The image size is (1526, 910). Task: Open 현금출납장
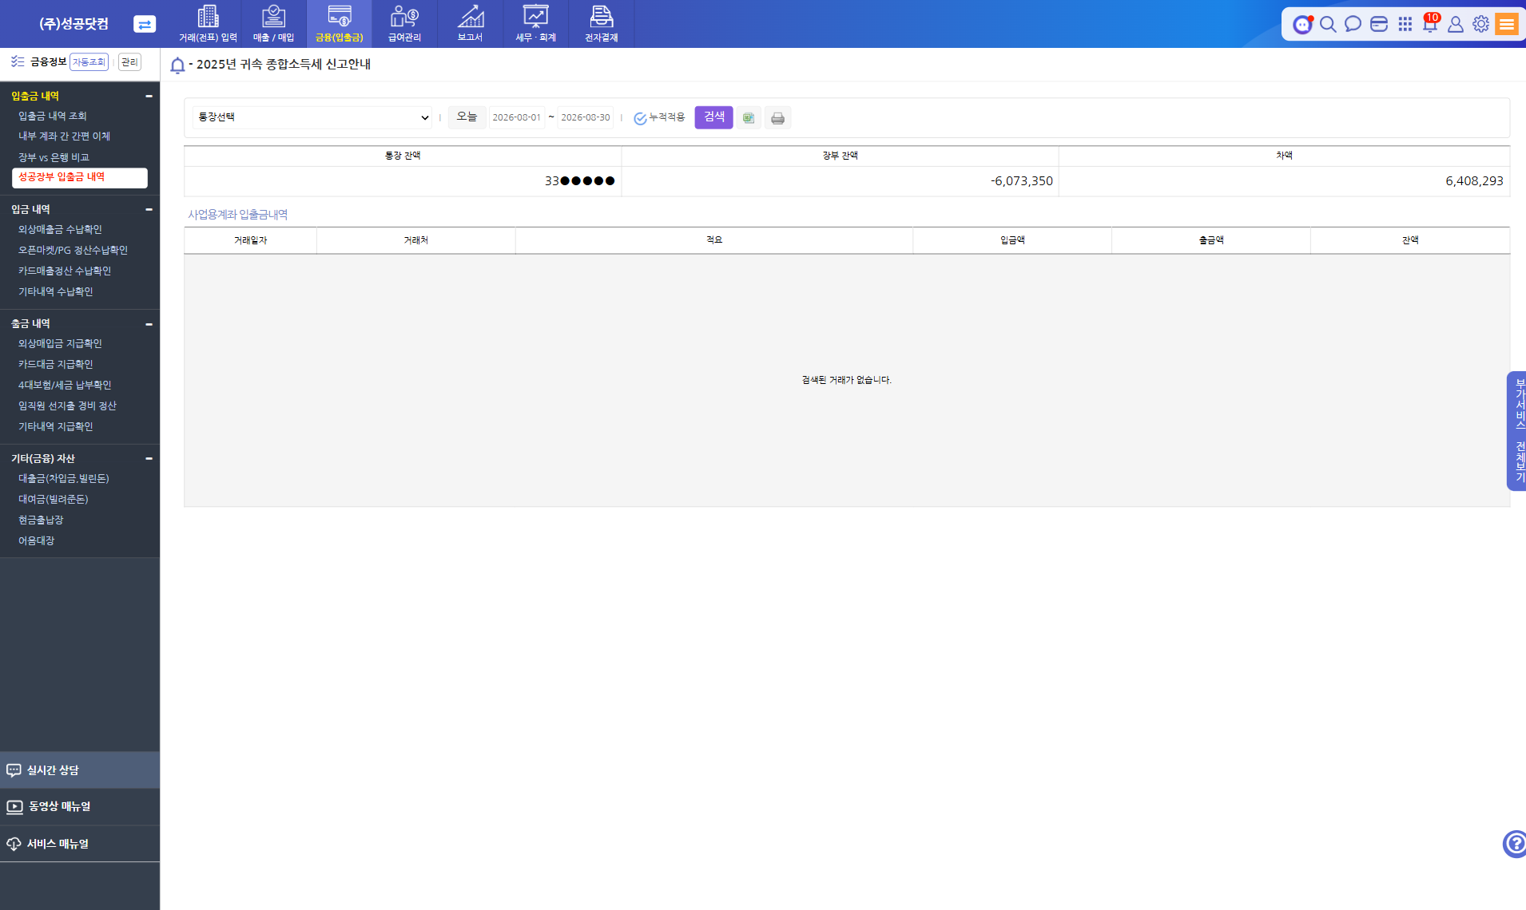point(41,520)
